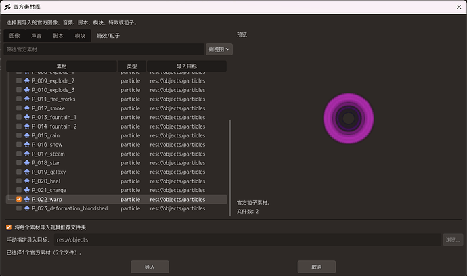Toggle the import-to-recommended-folder checkbox

[9, 227]
